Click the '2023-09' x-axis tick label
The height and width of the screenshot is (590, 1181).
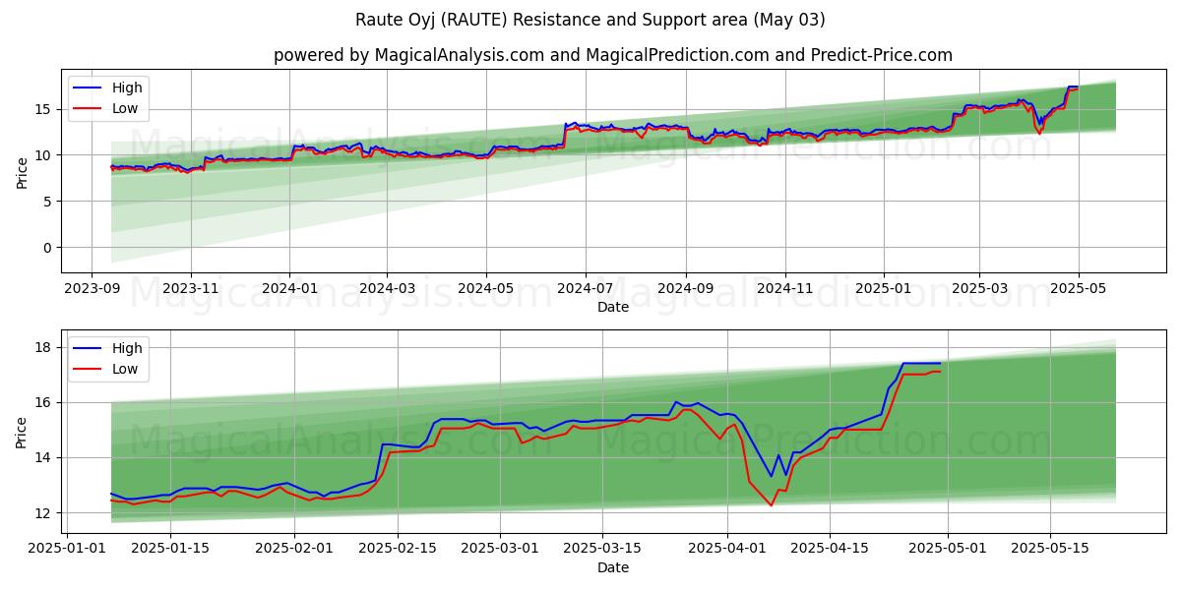coord(92,287)
